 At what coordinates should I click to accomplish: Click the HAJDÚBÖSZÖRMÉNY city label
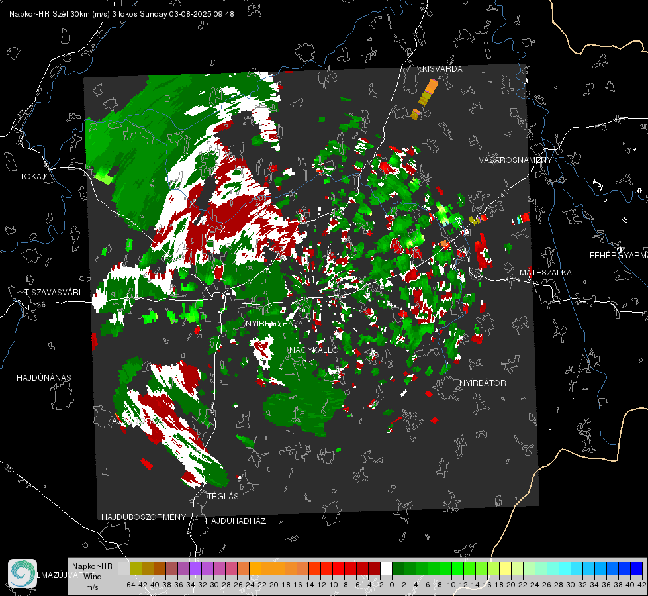144,517
